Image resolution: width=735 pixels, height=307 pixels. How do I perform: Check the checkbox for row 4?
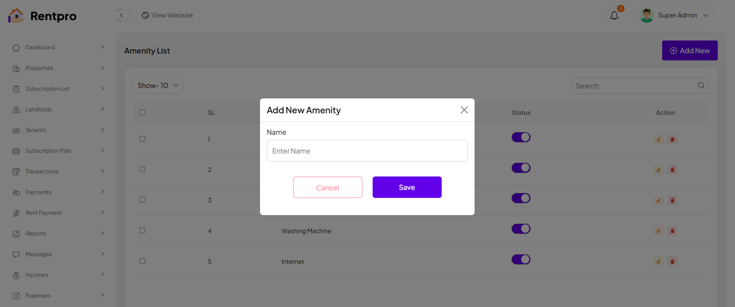[x=142, y=230]
